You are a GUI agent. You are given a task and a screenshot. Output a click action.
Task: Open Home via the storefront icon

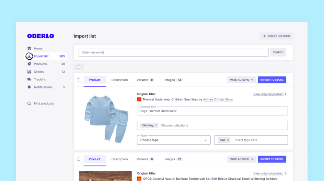pyautogui.click(x=29, y=48)
